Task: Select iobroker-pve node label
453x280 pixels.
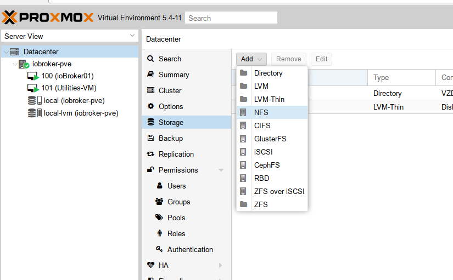Action: point(52,64)
